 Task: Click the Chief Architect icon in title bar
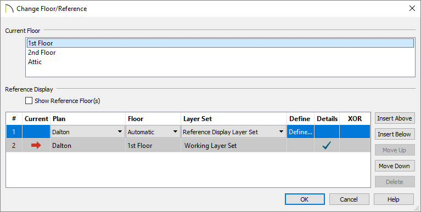click(x=9, y=9)
